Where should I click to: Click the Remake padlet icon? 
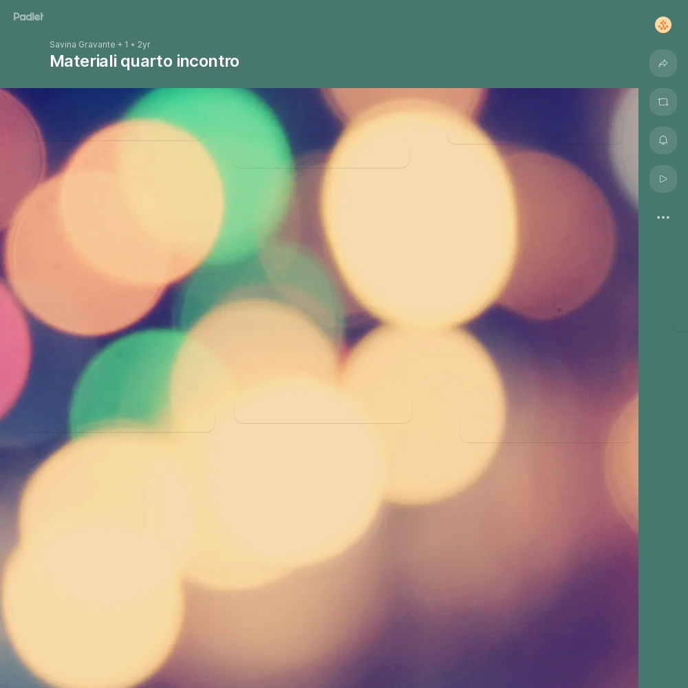point(663,103)
